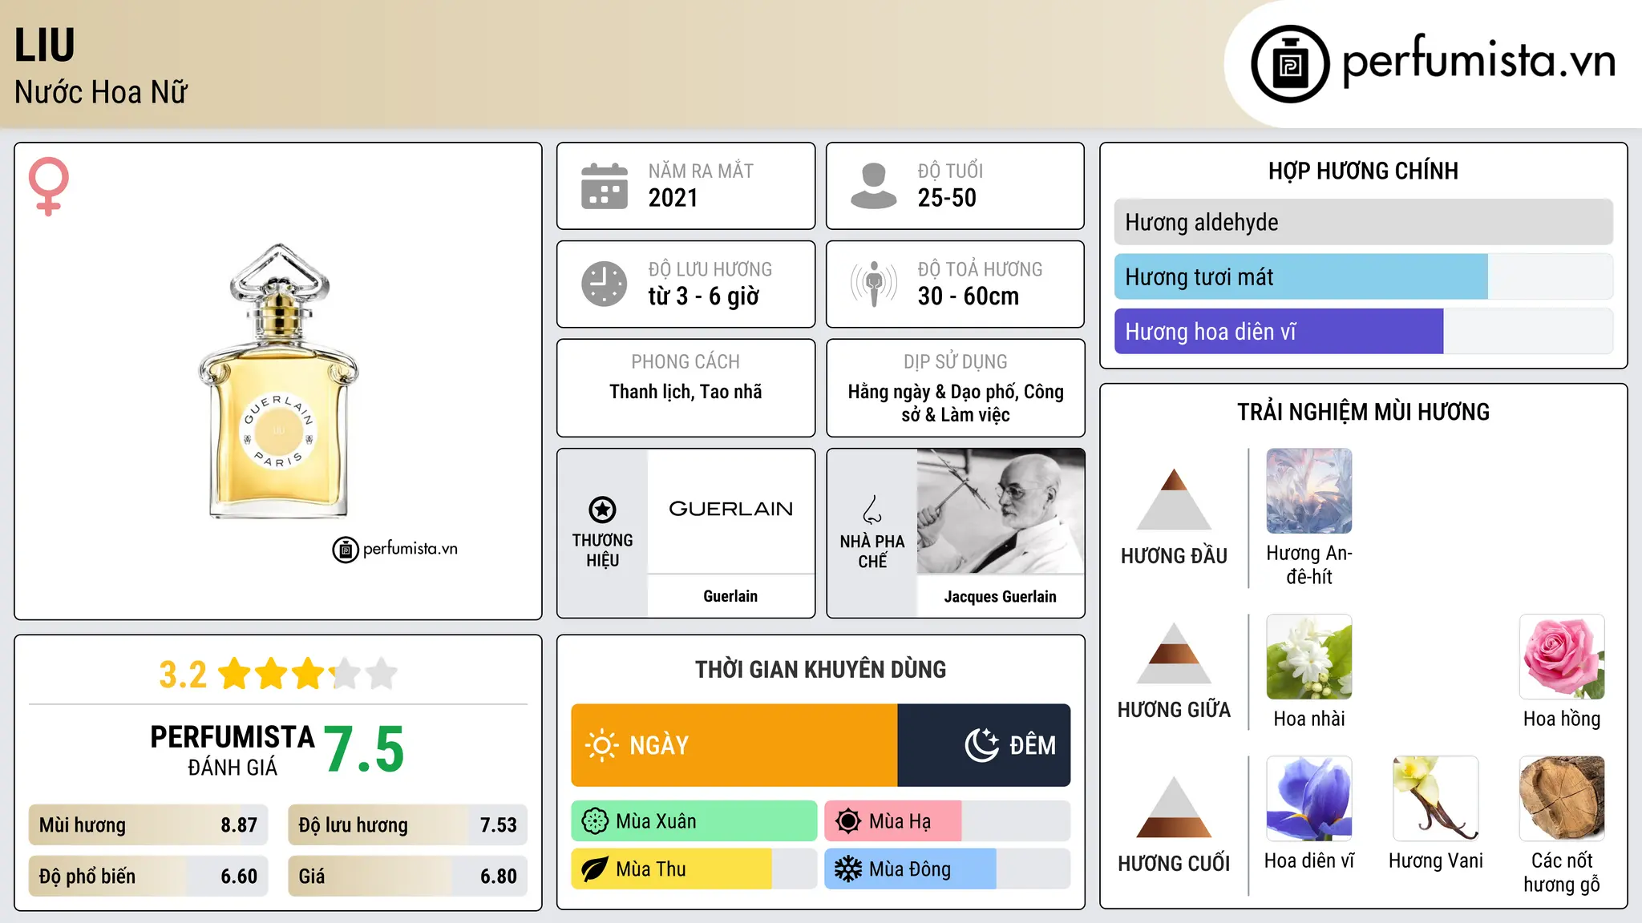Click the Guerlain brand name caption
The width and height of the screenshot is (1642, 923).
(730, 596)
